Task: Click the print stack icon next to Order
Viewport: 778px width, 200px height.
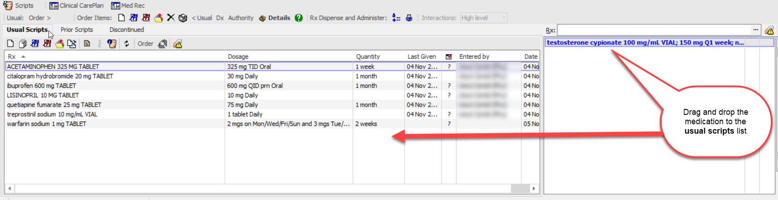Action: pos(163,43)
